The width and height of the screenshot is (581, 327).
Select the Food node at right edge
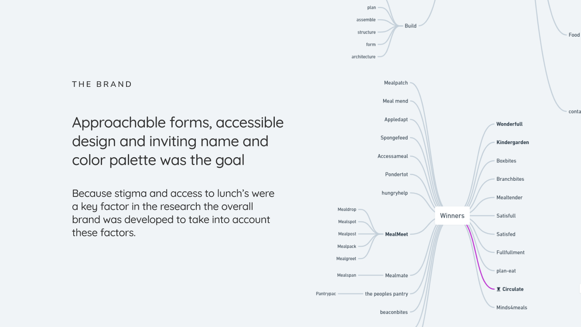point(574,35)
